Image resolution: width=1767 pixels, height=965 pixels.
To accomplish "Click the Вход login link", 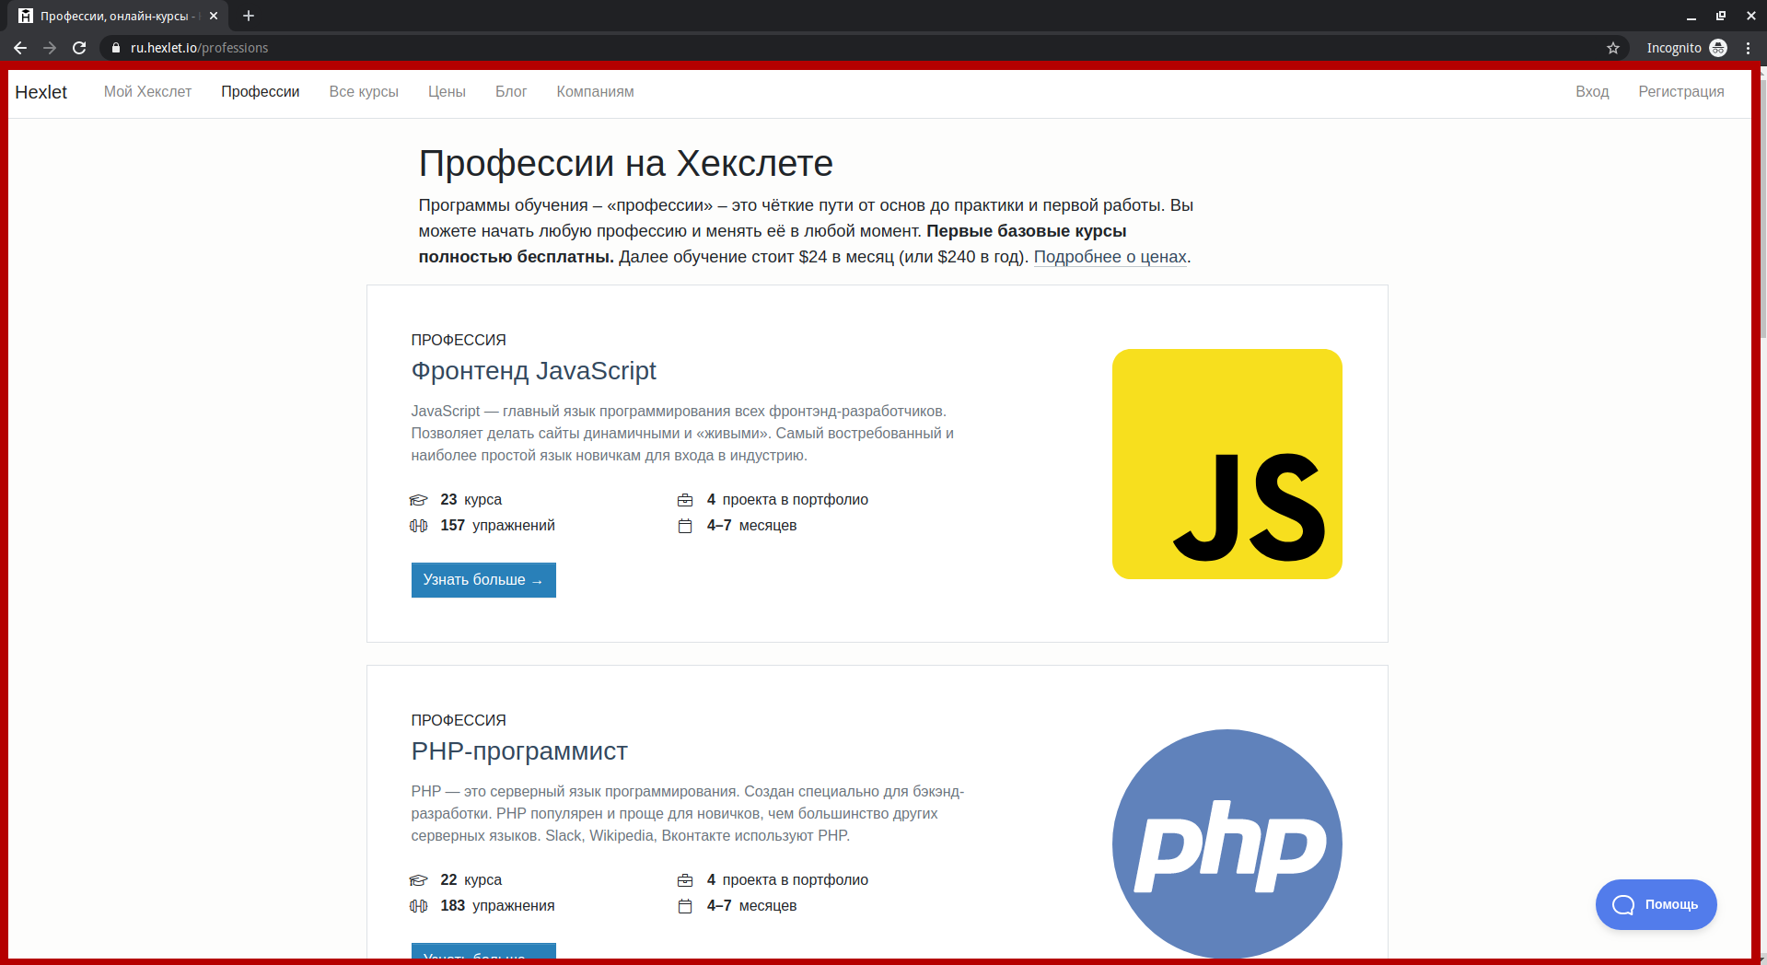I will (x=1592, y=92).
